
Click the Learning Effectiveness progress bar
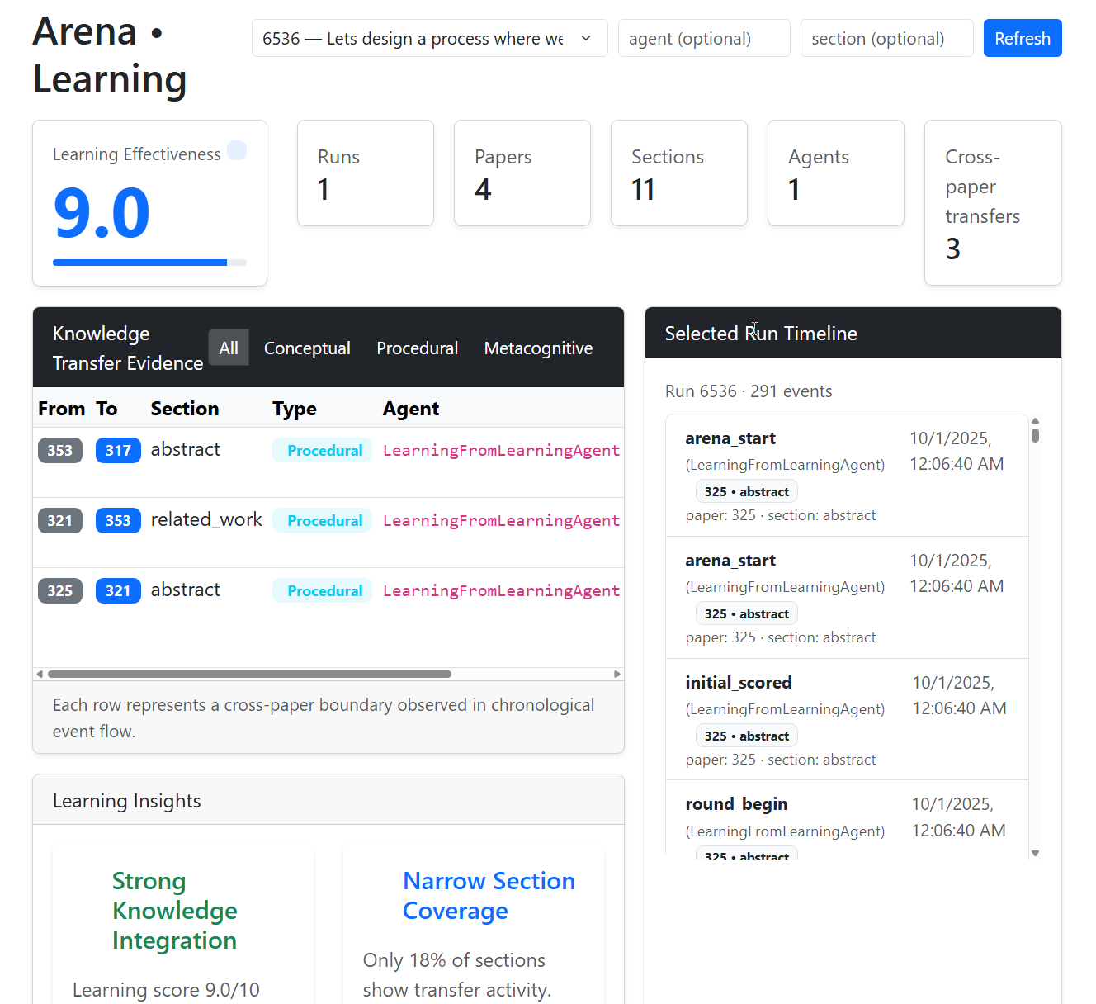click(x=149, y=262)
